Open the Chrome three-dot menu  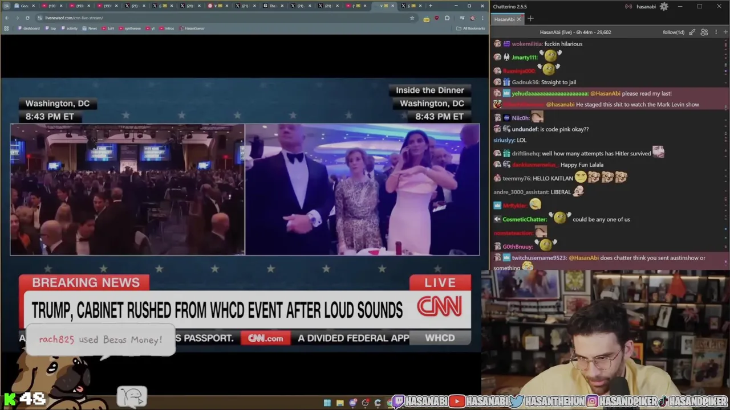tap(482, 18)
